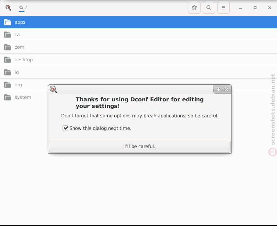This screenshot has width=277, height=226.
Task: Click the dialog's Dconf Editor icon
Action: coord(54,89)
